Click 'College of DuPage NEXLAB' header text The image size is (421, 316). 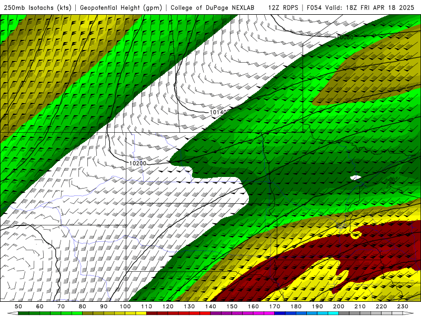[213, 8]
